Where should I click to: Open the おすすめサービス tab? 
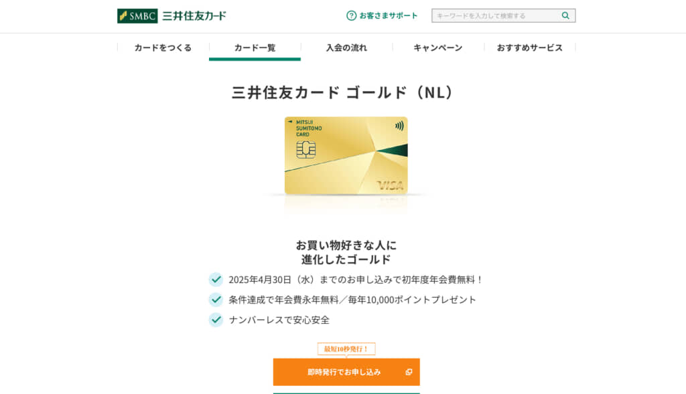click(530, 47)
